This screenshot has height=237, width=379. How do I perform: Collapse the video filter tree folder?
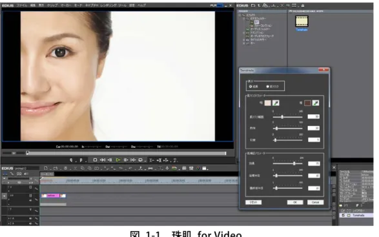point(243,18)
